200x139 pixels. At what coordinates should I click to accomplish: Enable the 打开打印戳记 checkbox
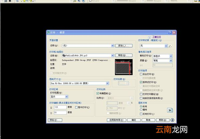141,94
